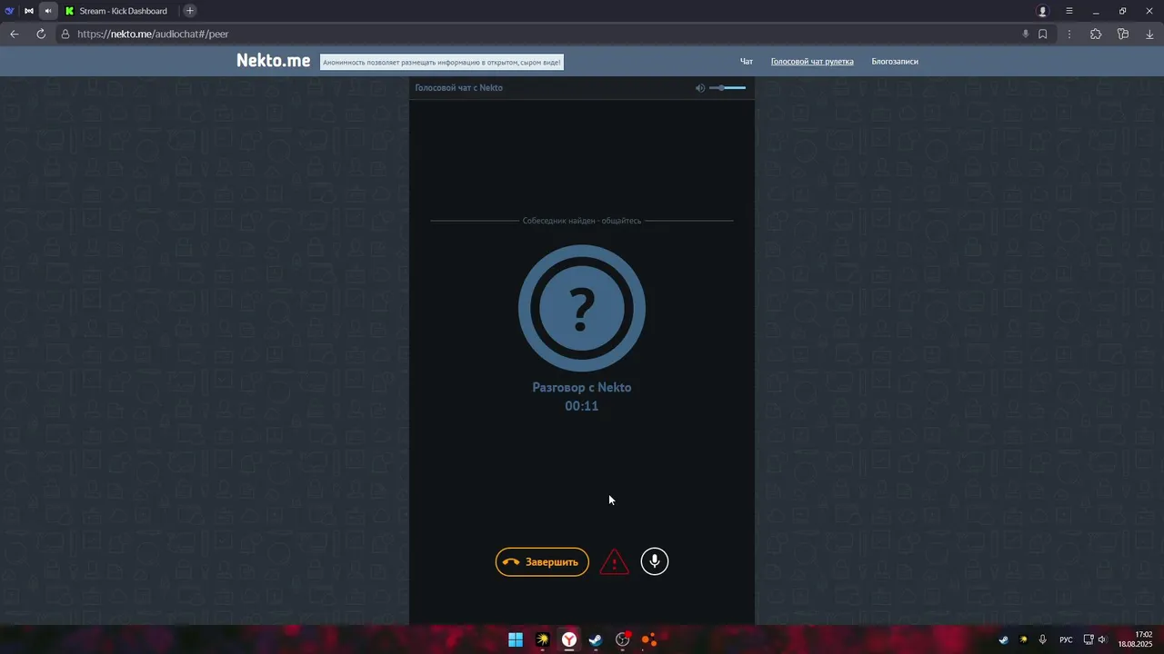This screenshot has height=654, width=1164.
Task: Reload the page
Action: tap(41, 35)
